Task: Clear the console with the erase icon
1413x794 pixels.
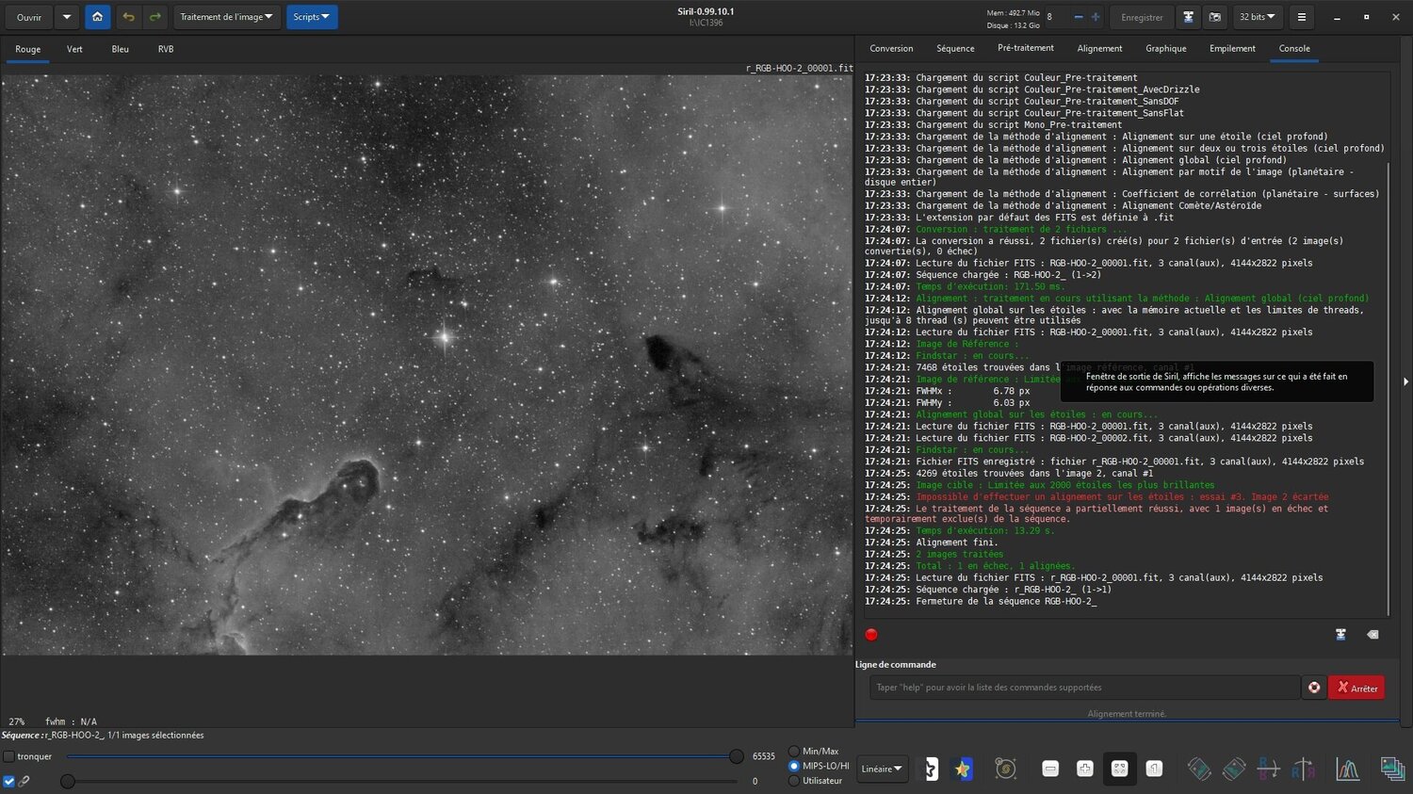Action: click(x=1372, y=635)
